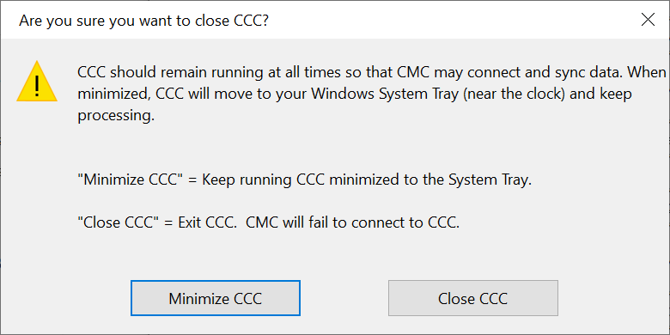Screen dimensions: 670x335
Task: Click empty gray space between the buttons
Action: [344, 298]
